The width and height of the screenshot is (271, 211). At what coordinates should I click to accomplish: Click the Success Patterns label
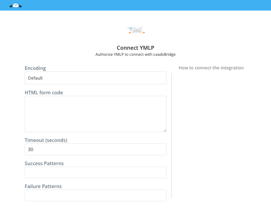[x=44, y=163]
